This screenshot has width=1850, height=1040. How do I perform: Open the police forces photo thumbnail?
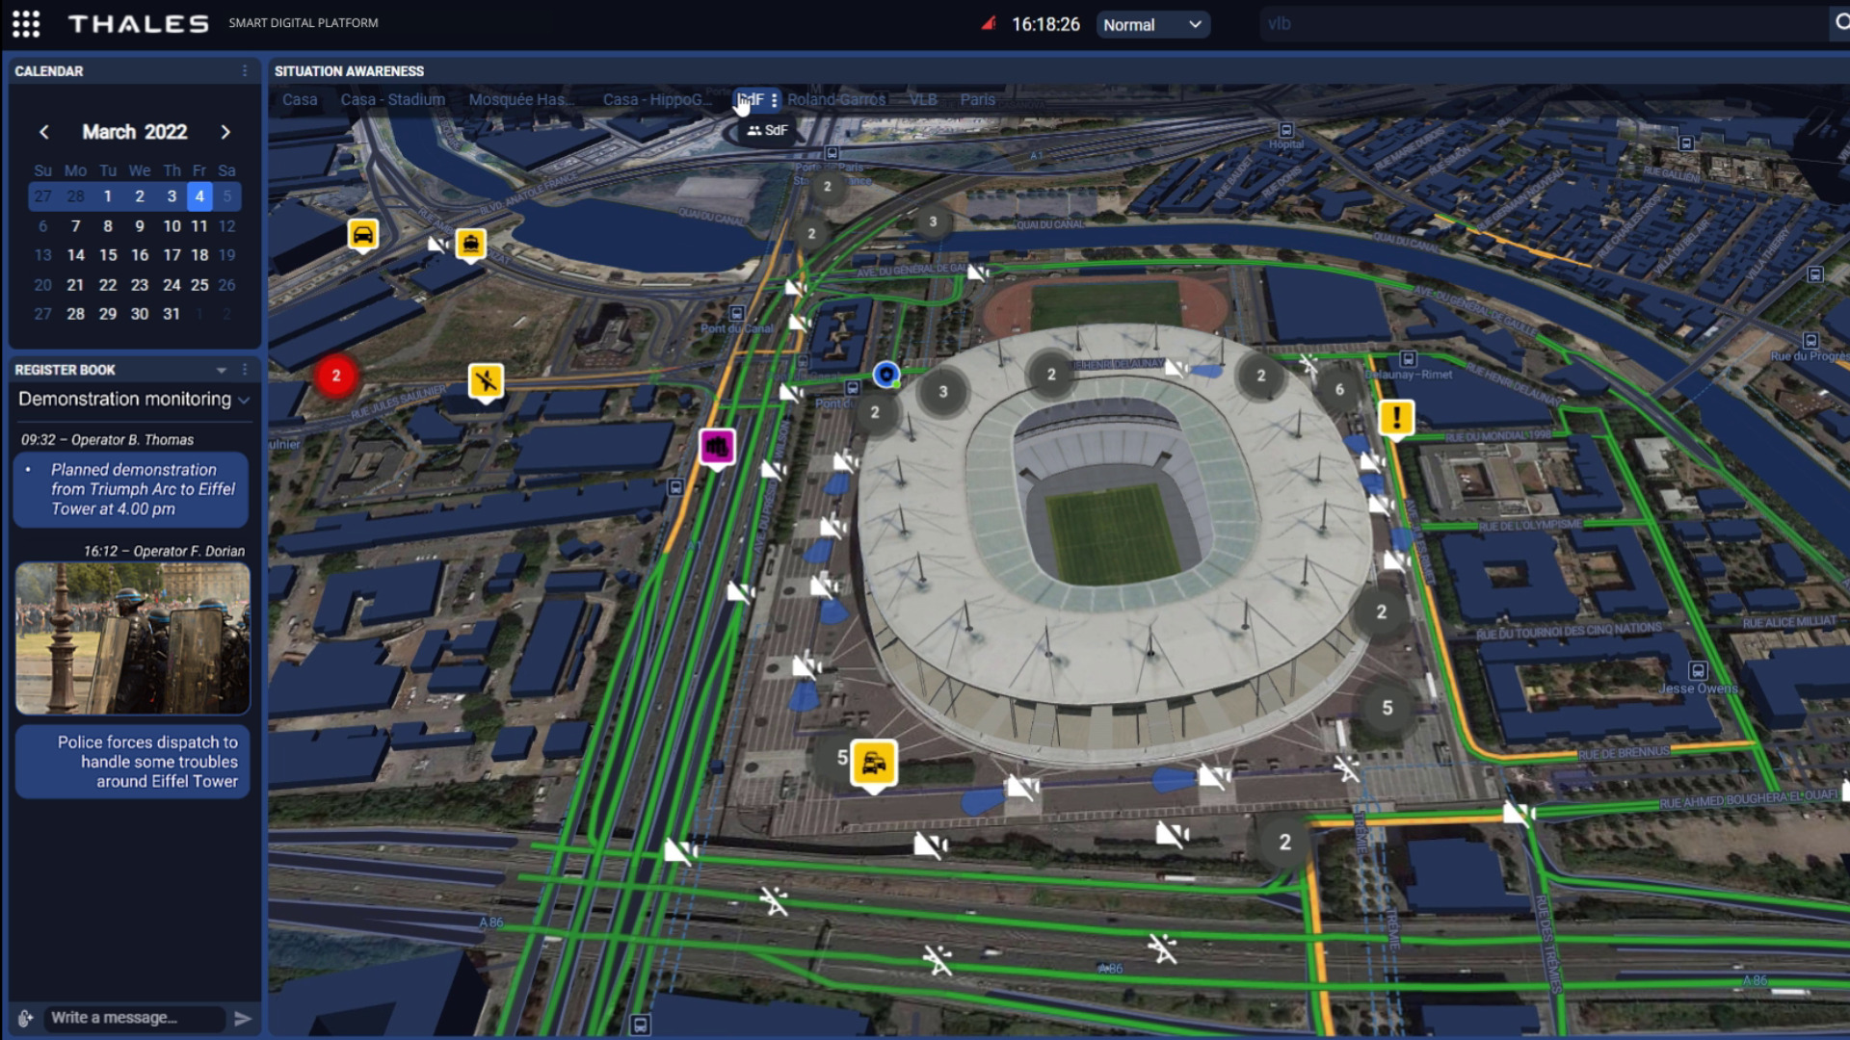(133, 638)
